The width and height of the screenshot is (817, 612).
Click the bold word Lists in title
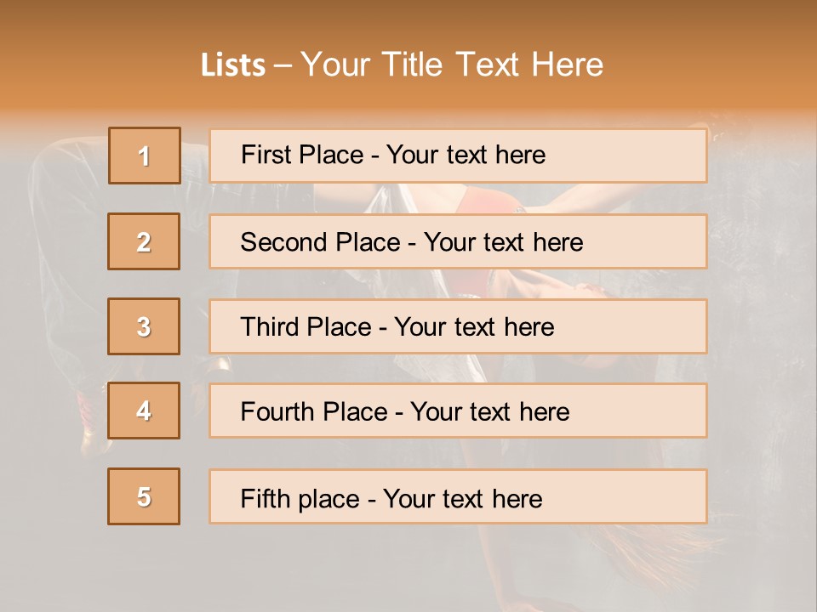pyautogui.click(x=232, y=65)
